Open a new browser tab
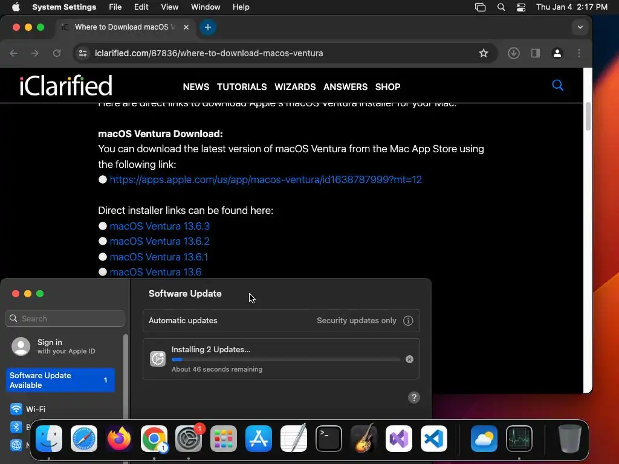This screenshot has height=464, width=619. point(208,27)
